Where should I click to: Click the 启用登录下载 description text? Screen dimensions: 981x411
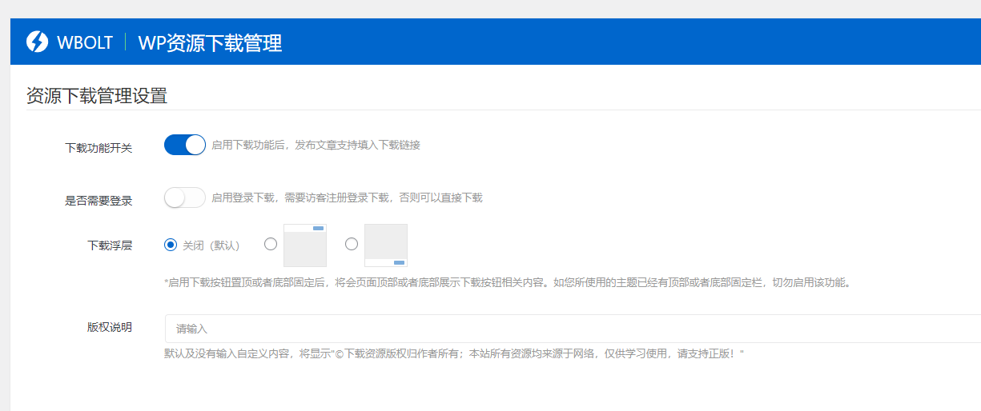pyautogui.click(x=347, y=198)
